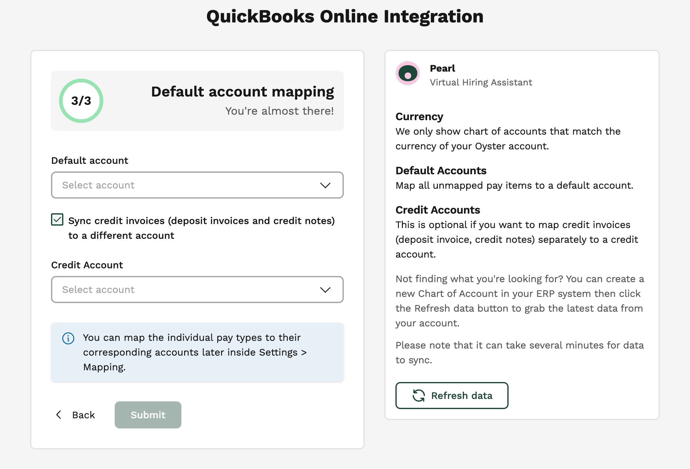Click 'Map all unmapped pay items' text
The width and height of the screenshot is (690, 469).
coord(514,185)
